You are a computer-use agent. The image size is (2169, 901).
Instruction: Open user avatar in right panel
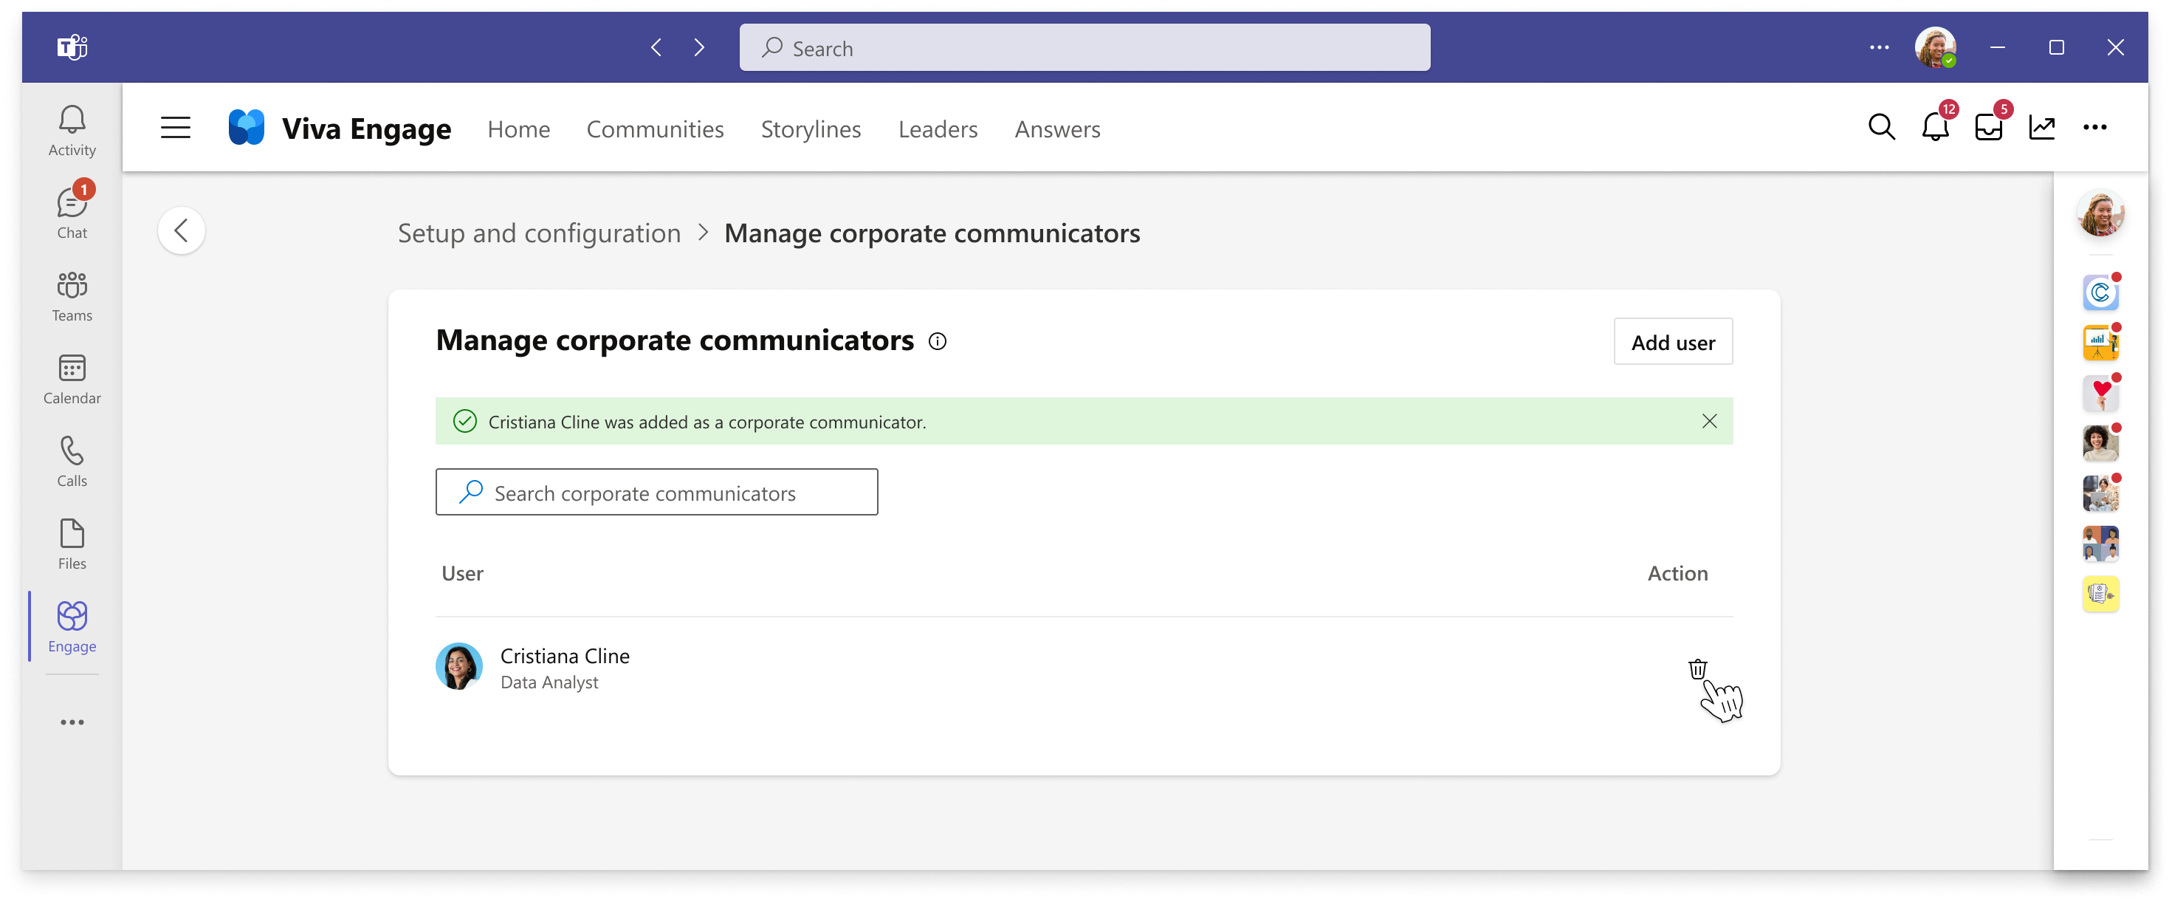click(2100, 212)
